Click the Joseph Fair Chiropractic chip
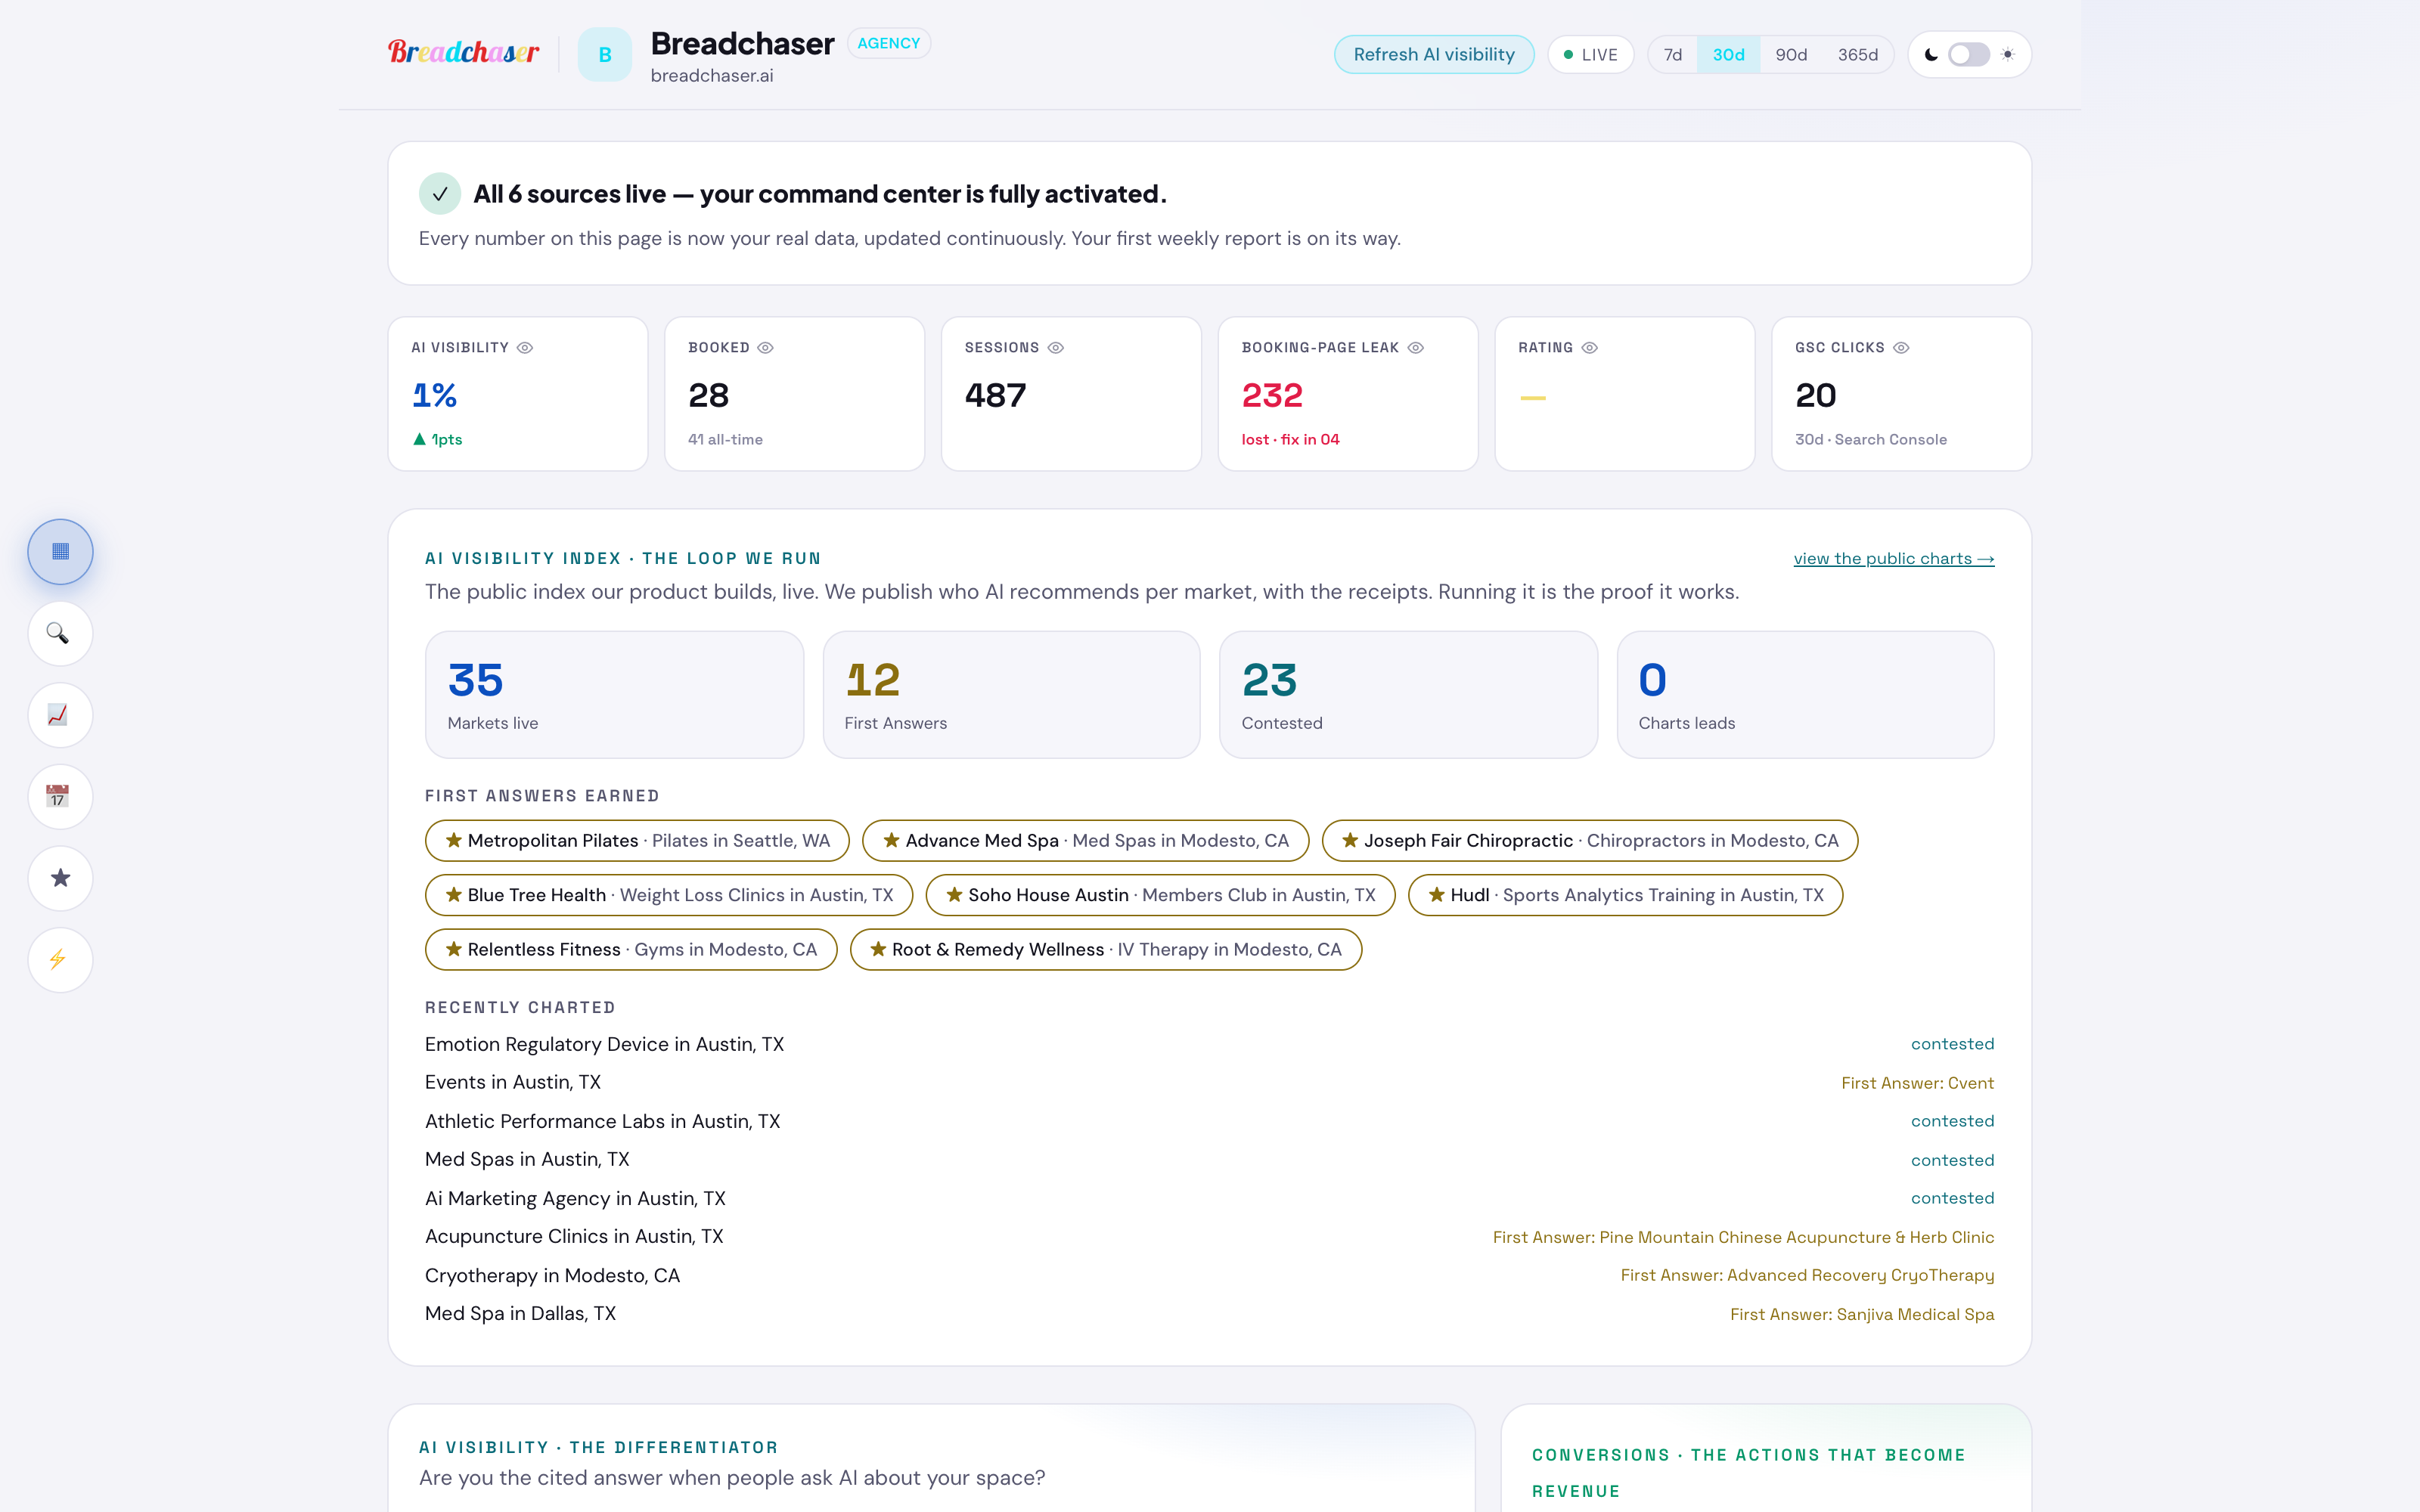This screenshot has height=1512, width=2420. click(1589, 841)
